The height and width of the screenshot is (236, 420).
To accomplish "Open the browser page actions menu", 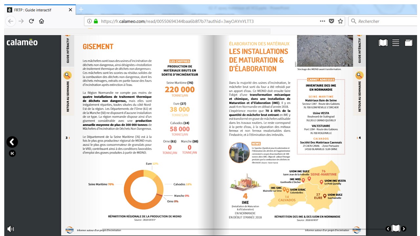I will point(322,21).
